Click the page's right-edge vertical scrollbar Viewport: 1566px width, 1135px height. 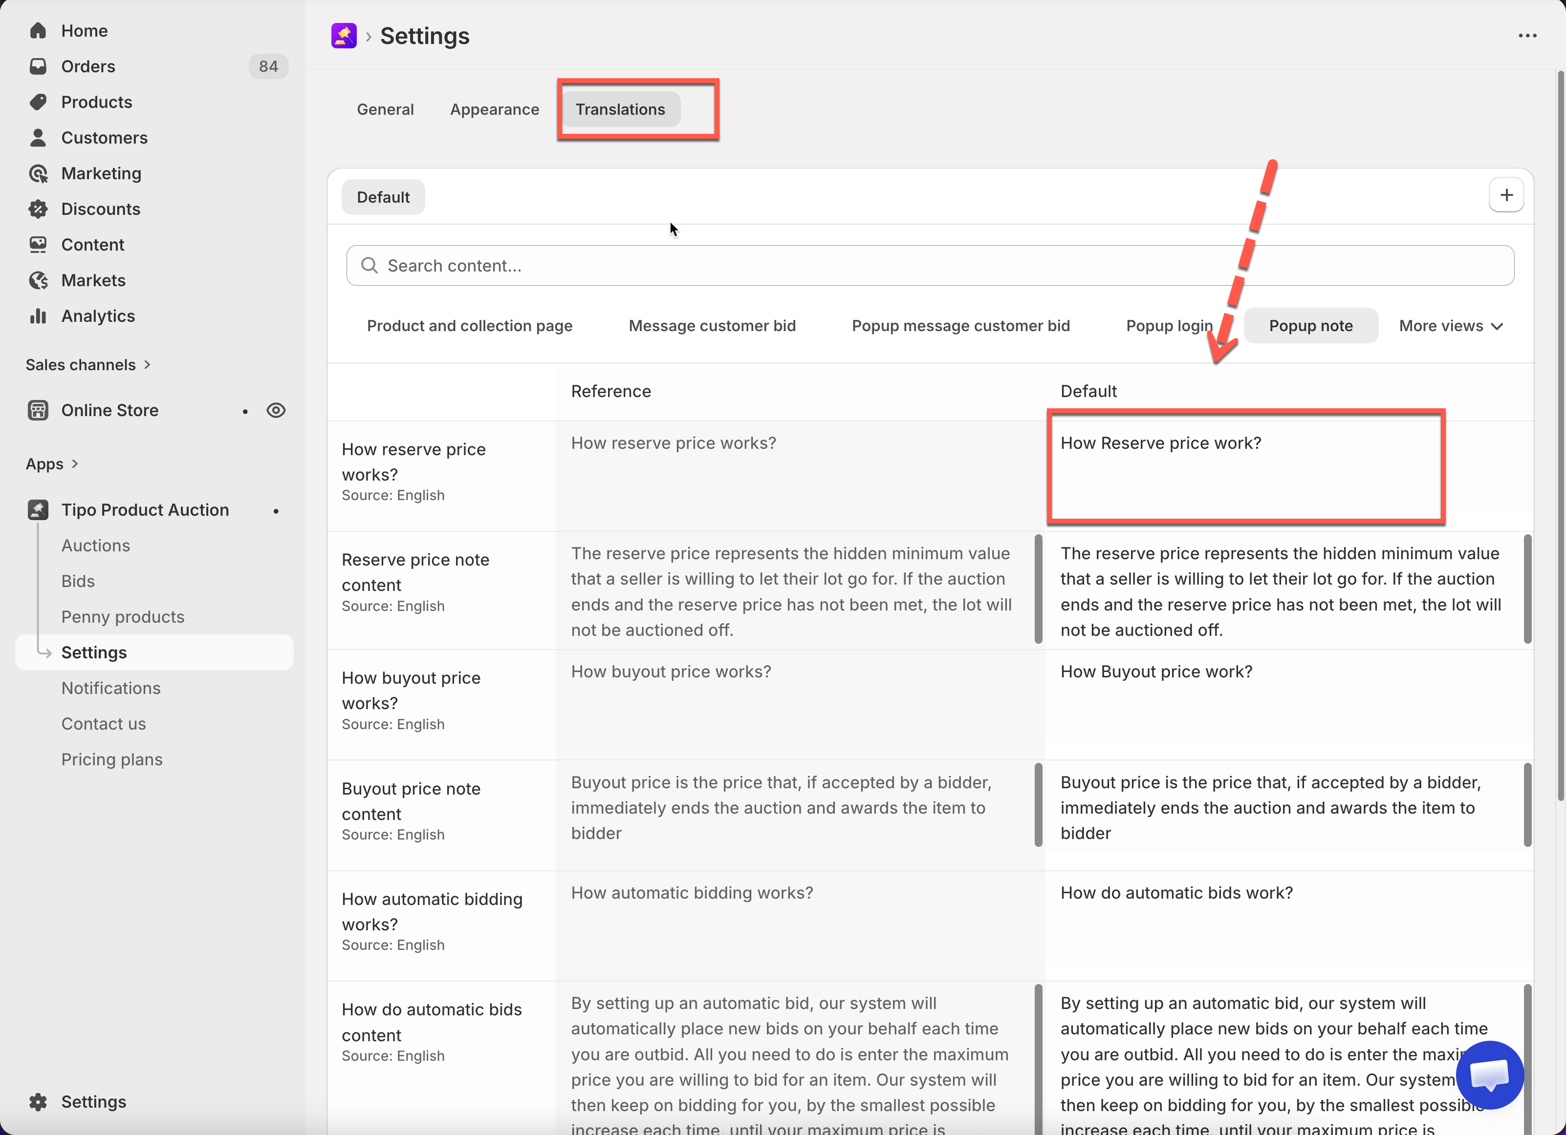1560,435
